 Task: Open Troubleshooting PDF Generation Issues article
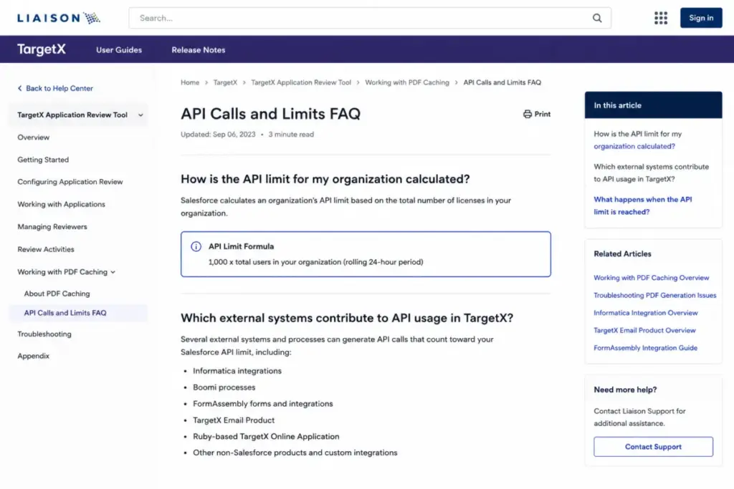[655, 296]
